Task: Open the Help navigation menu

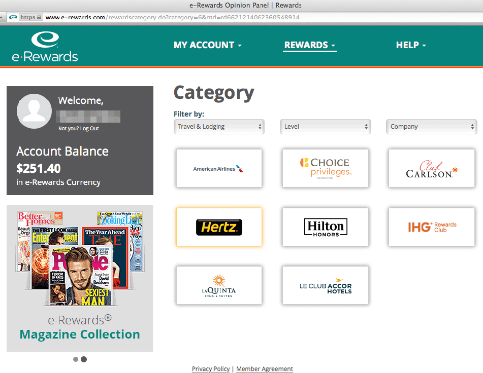Action: (411, 45)
